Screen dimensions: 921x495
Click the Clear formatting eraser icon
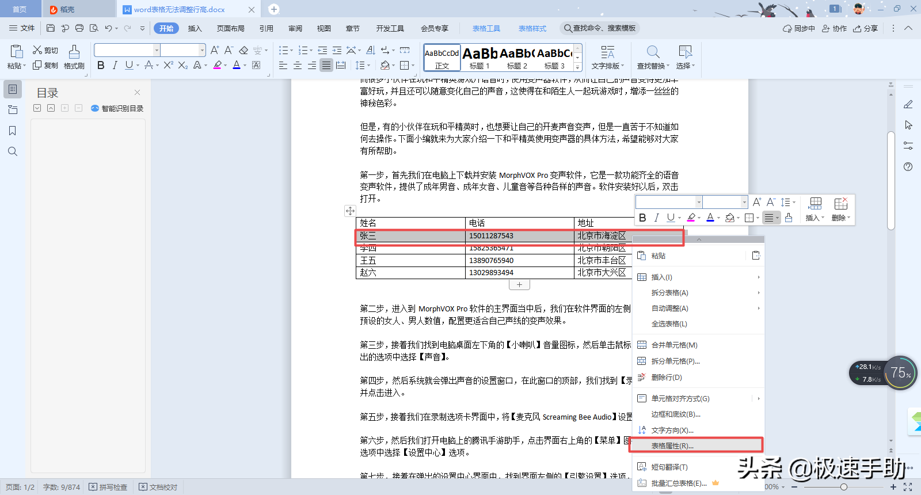tap(243, 50)
